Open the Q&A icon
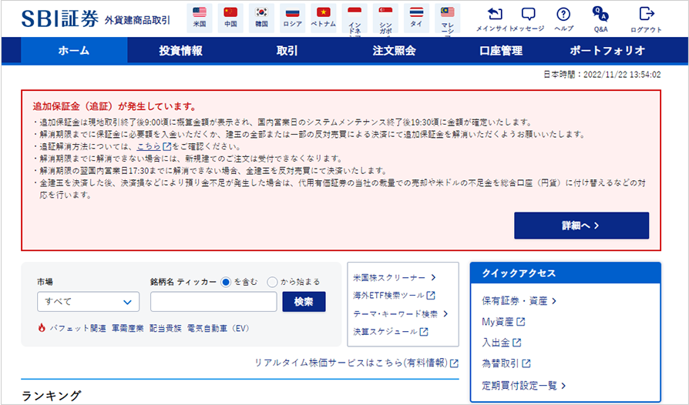The height and width of the screenshot is (405, 689). click(600, 15)
